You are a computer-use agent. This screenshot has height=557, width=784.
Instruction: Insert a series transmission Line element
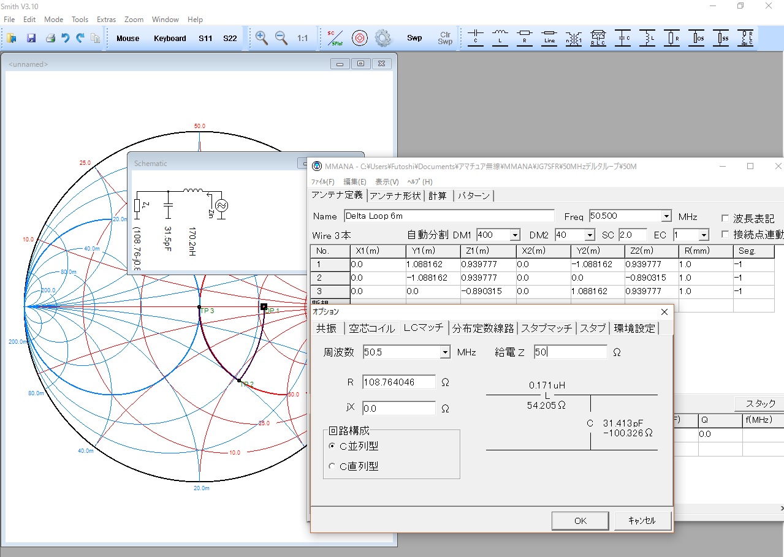(549, 38)
